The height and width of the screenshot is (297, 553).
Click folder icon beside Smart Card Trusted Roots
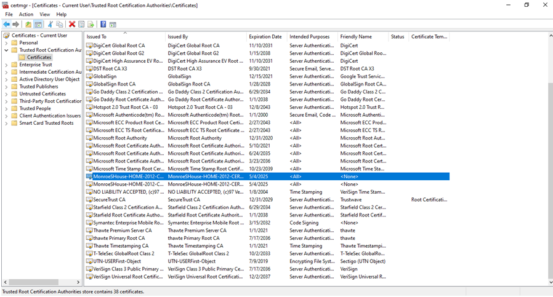14,123
